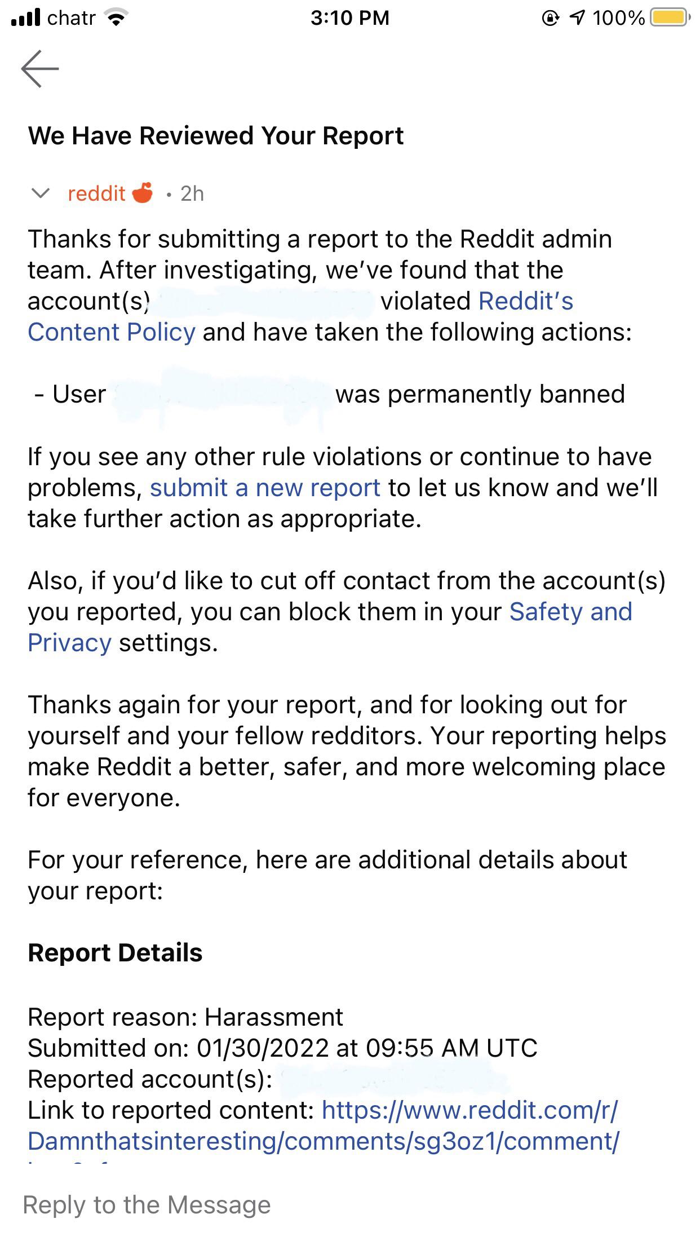Tap the 3:10 PM clock

point(349,18)
